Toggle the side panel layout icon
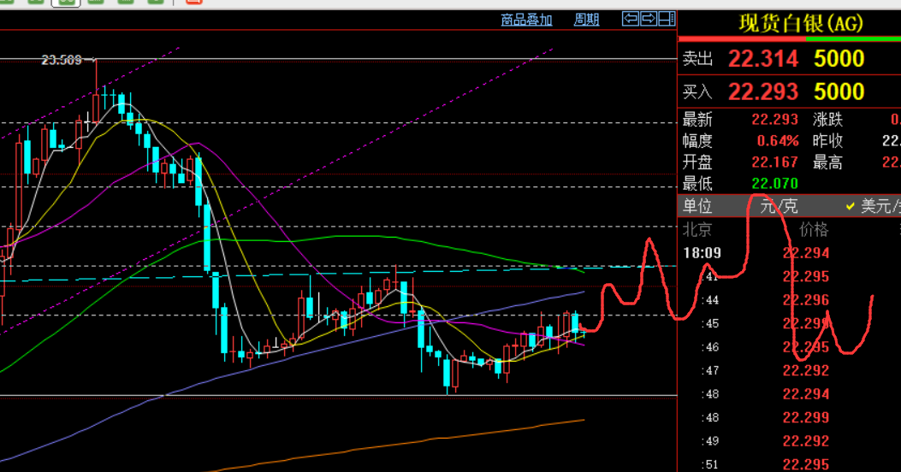 coord(666,18)
